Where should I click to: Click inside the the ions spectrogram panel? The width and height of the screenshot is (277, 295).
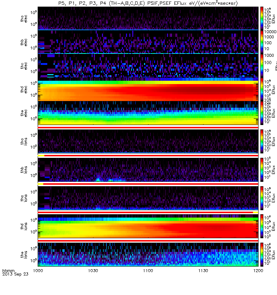point(148,254)
